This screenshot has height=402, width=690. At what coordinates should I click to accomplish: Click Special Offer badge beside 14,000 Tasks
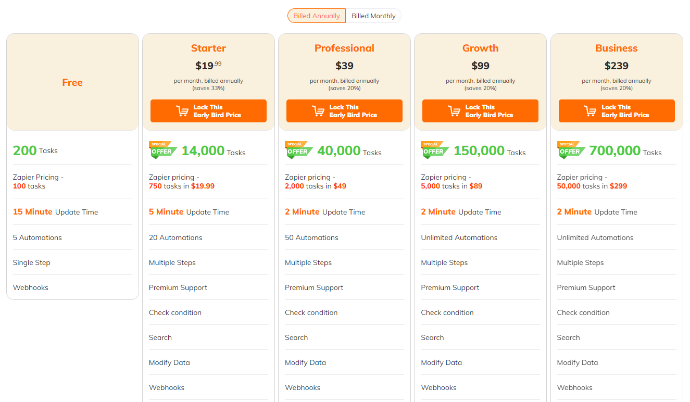point(163,150)
